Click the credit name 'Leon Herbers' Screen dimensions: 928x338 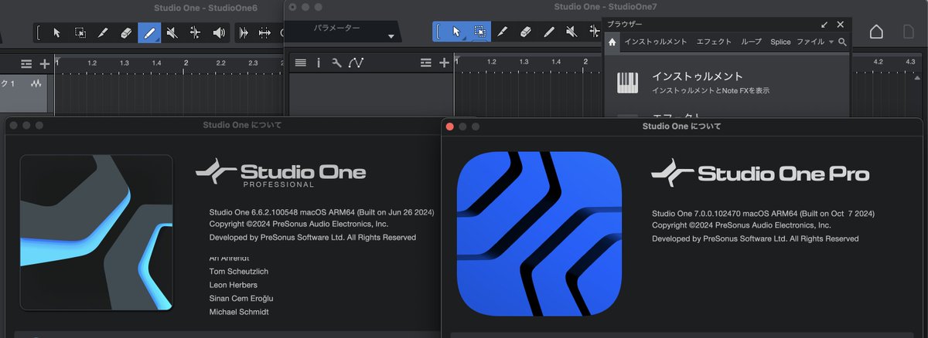(233, 285)
